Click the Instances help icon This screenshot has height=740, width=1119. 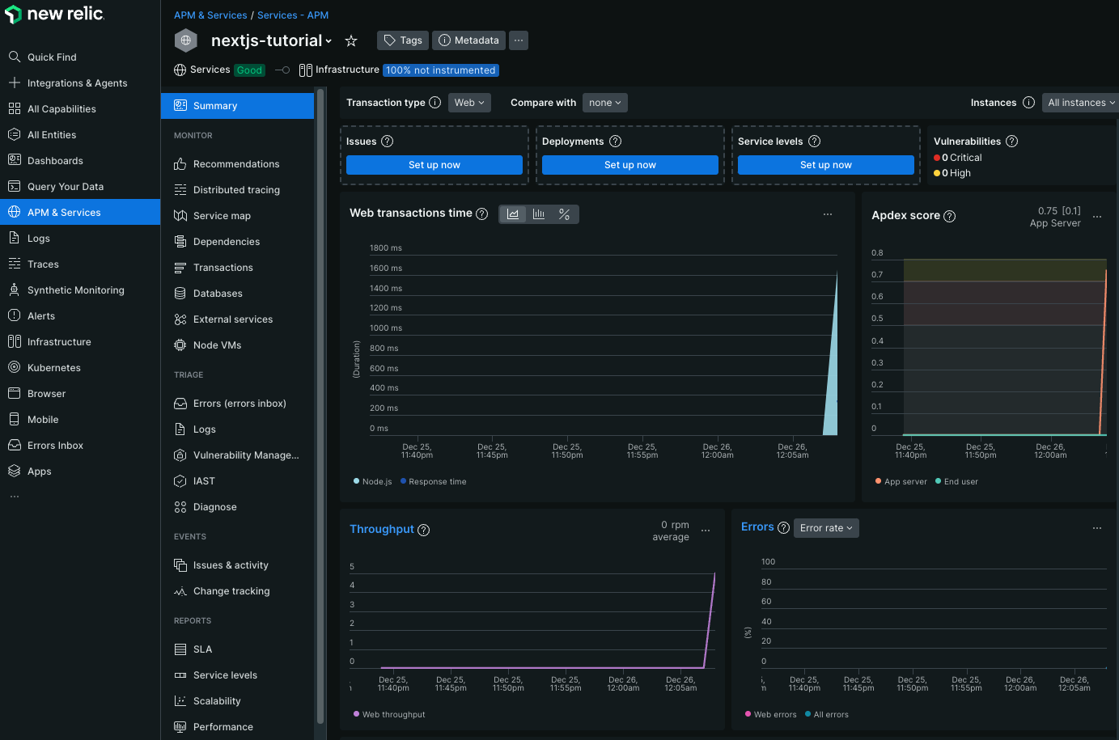[1028, 103]
